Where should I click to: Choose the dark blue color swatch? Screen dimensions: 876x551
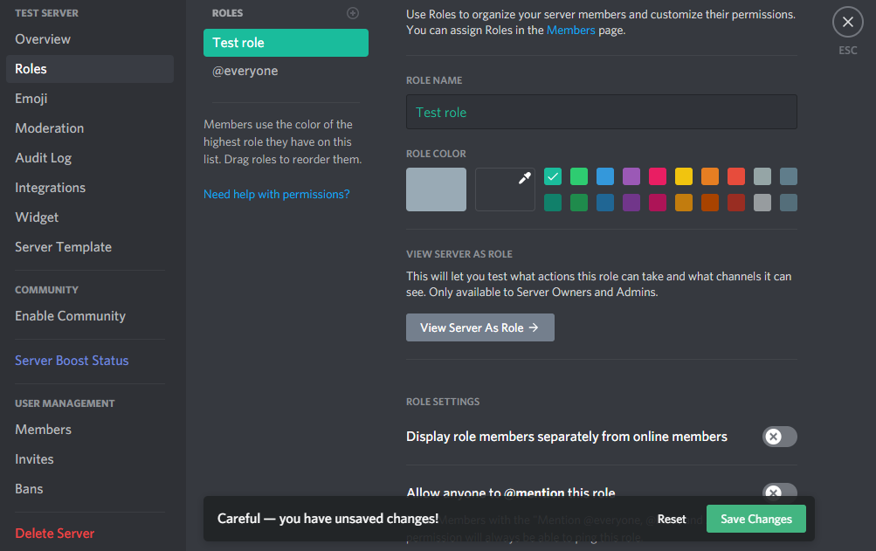[x=605, y=203]
